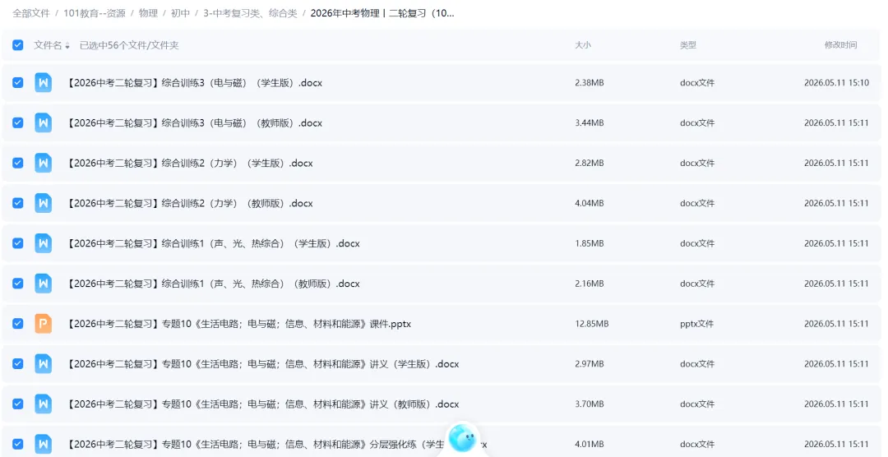Screen dimensions: 888x457
Task: Open file 专题10 讲义（教师版）.docx
Action: click(x=263, y=404)
